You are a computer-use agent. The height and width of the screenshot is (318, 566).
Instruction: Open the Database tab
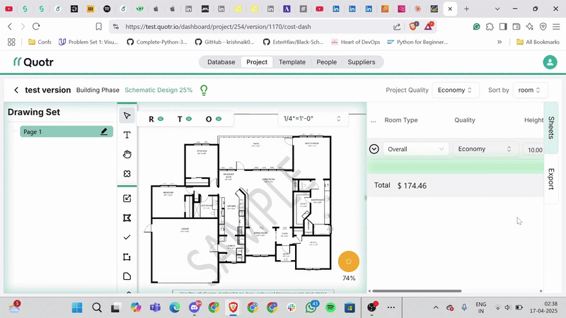pos(221,62)
